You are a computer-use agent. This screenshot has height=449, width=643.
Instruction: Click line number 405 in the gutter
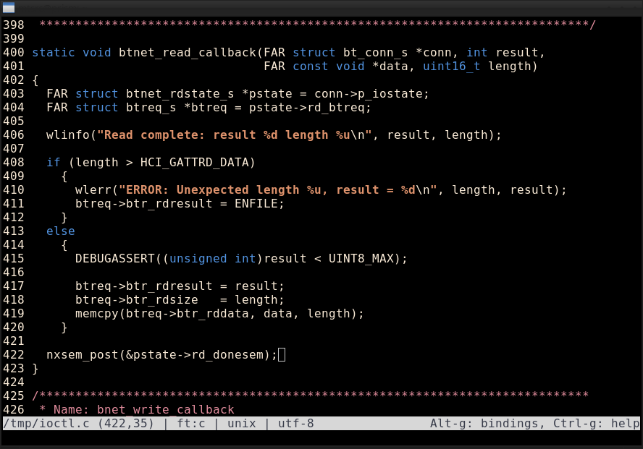click(13, 121)
